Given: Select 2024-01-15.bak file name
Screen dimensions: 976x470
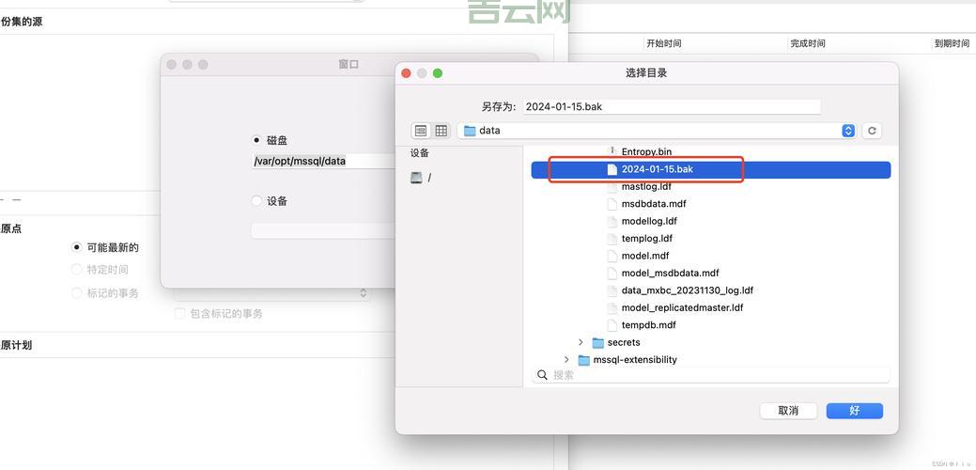Looking at the screenshot, I should click(x=658, y=169).
